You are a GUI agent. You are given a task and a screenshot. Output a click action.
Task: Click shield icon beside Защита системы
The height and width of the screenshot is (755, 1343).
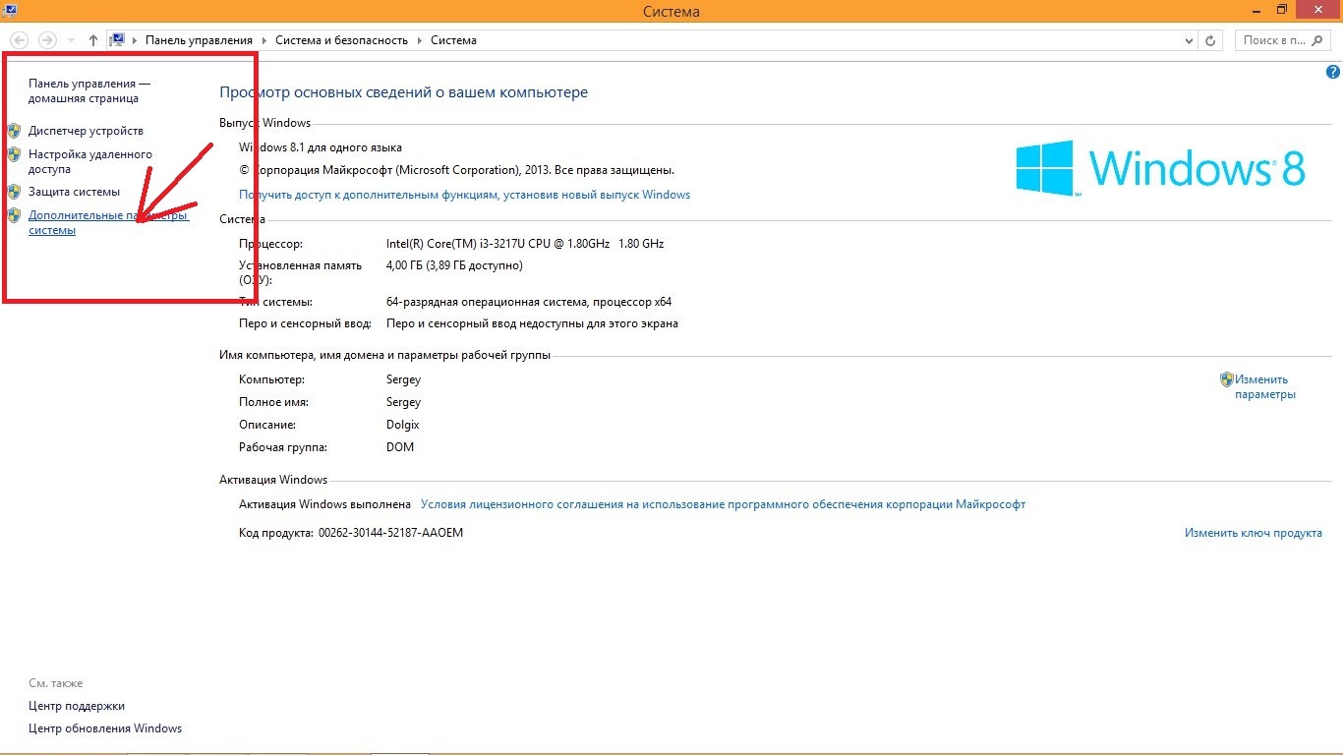pyautogui.click(x=14, y=192)
